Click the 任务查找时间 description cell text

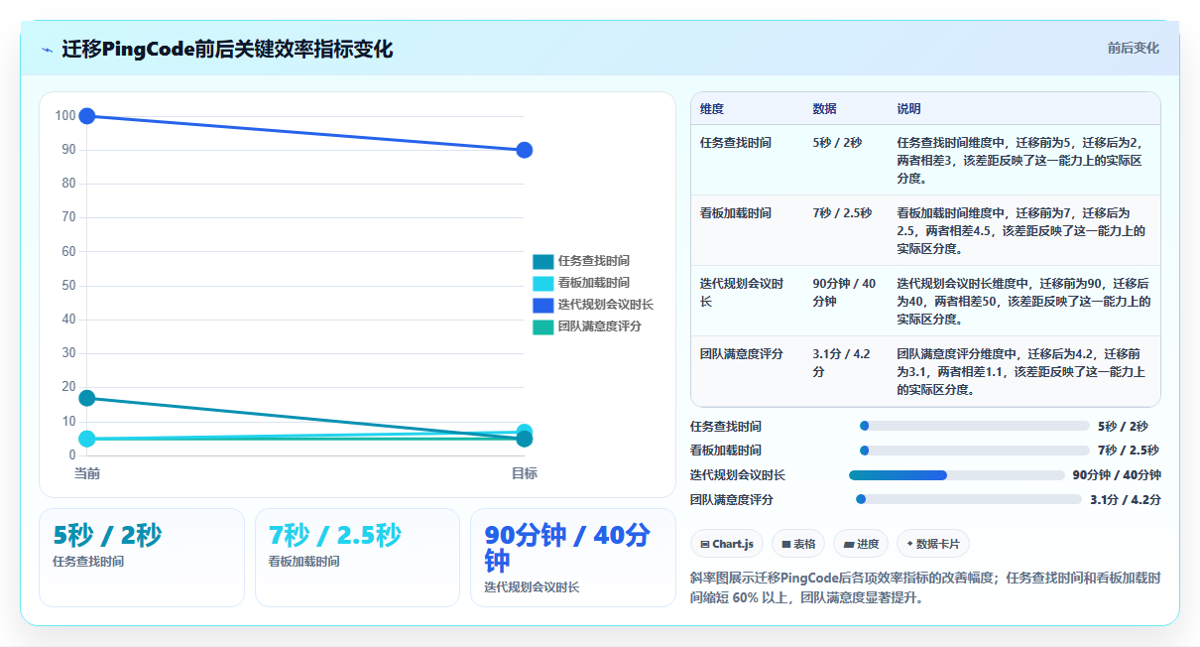coord(1021,161)
